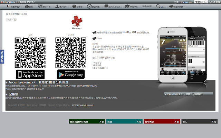Close the teal investment panel with X
The image size is (221, 138).
point(138,122)
